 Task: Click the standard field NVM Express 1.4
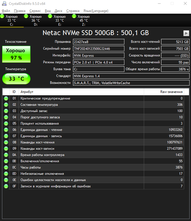click(x=131, y=76)
